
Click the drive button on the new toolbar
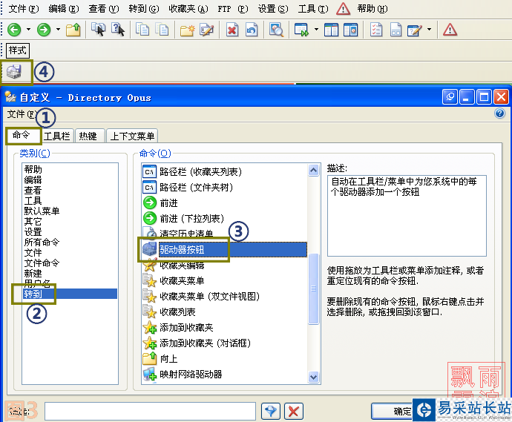(14, 71)
